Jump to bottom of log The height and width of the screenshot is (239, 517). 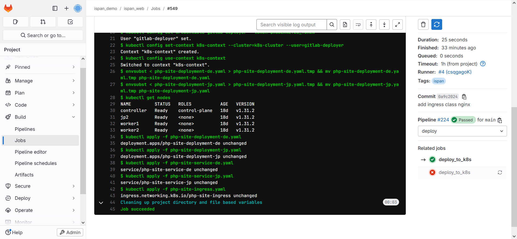pos(384,25)
